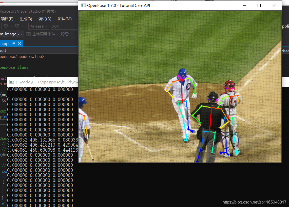Open the Release configuration dropdown
This screenshot has height=207, width=289.
(x=38, y=26)
